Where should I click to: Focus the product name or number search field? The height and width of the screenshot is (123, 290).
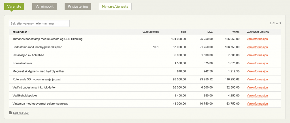[x=39, y=23]
